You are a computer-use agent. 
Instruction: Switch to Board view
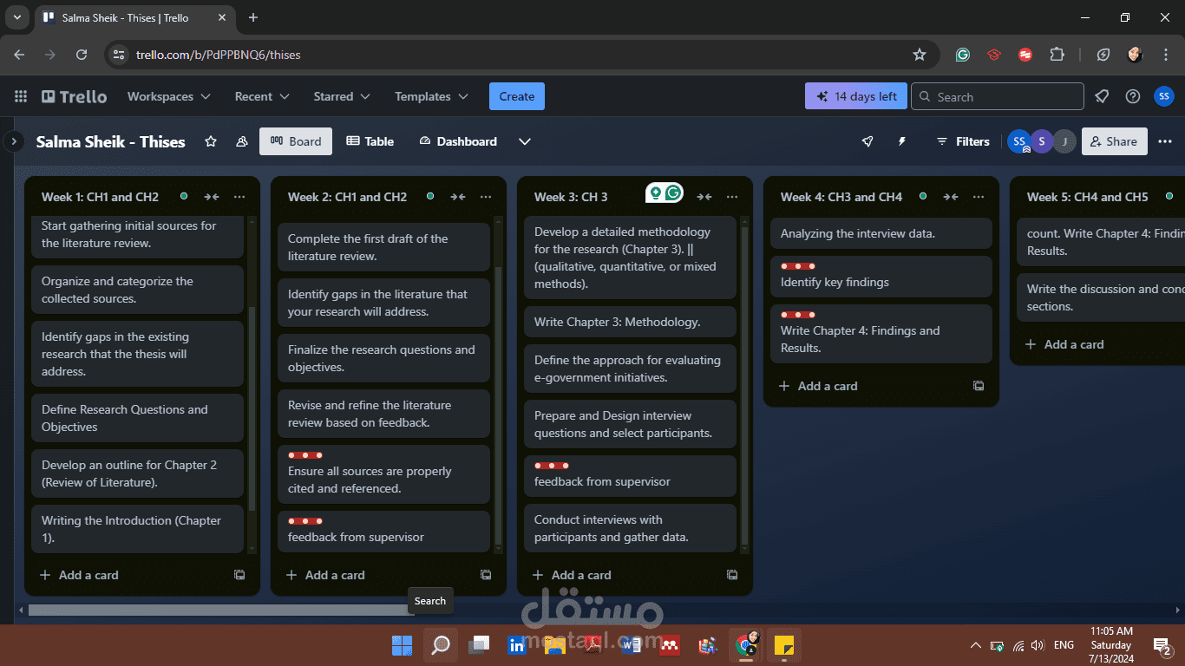coord(296,141)
